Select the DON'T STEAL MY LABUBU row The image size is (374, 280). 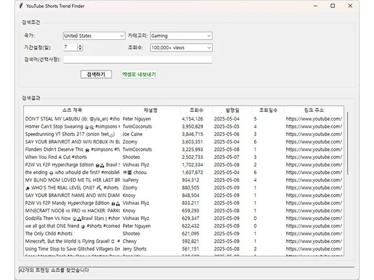pos(72,119)
